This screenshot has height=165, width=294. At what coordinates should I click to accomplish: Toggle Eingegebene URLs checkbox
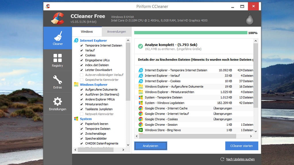[x=82, y=60]
